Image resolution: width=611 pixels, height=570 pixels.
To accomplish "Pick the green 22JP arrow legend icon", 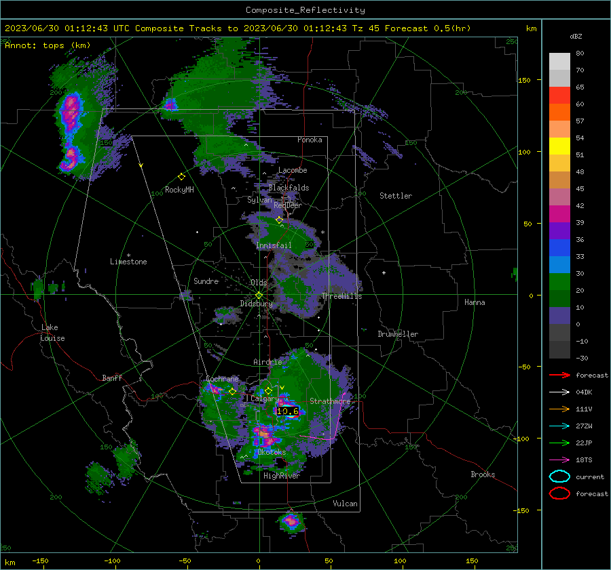I will [x=559, y=443].
